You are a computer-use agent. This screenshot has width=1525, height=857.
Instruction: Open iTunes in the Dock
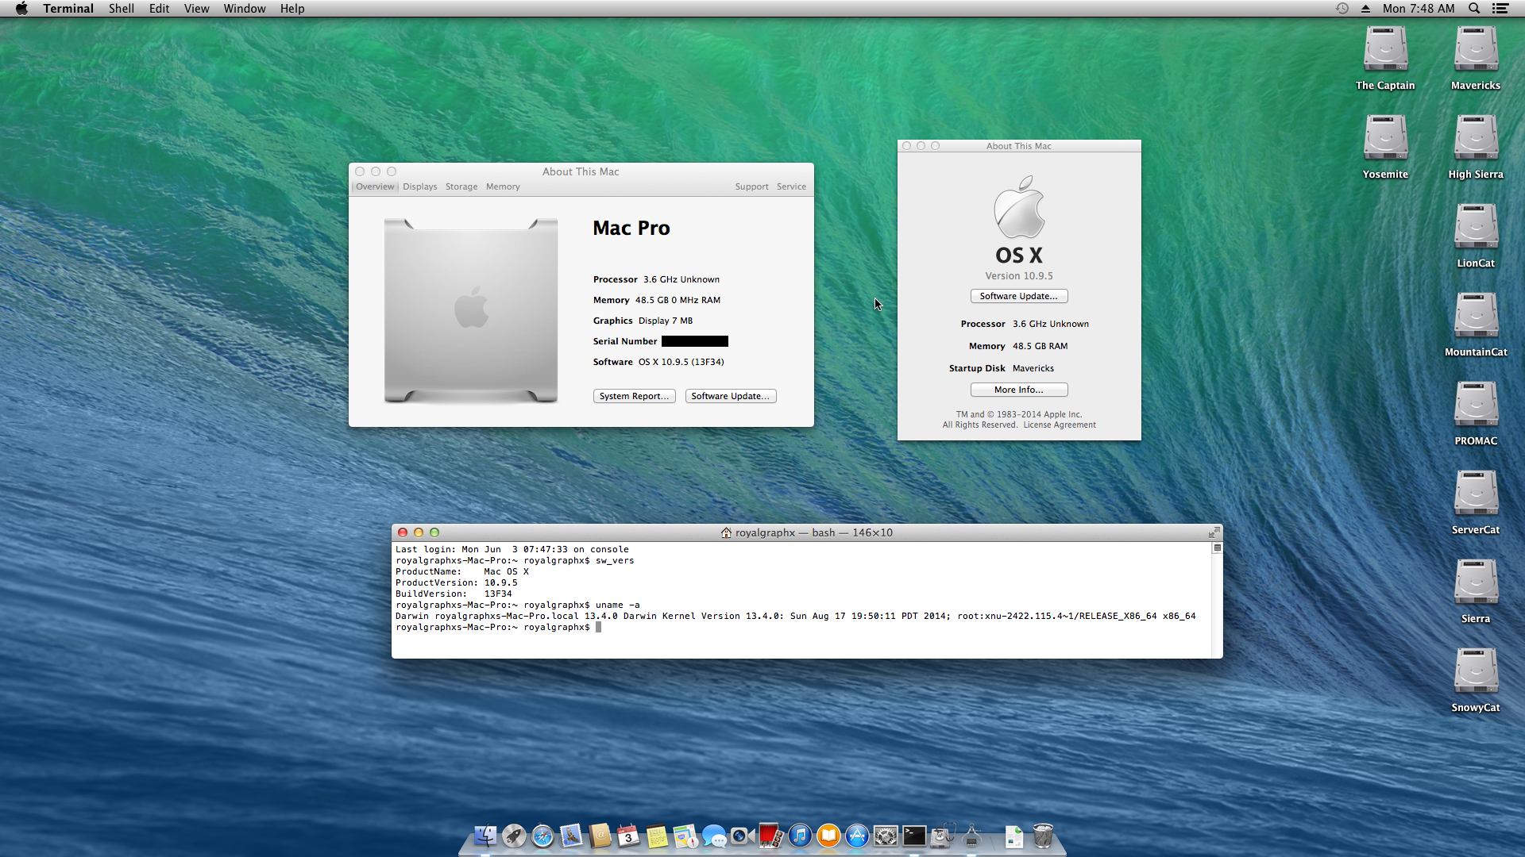tap(800, 836)
